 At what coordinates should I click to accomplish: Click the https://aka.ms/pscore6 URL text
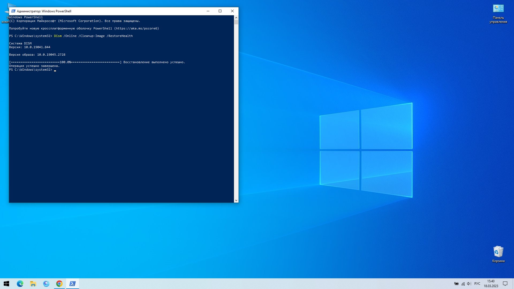[137, 28]
